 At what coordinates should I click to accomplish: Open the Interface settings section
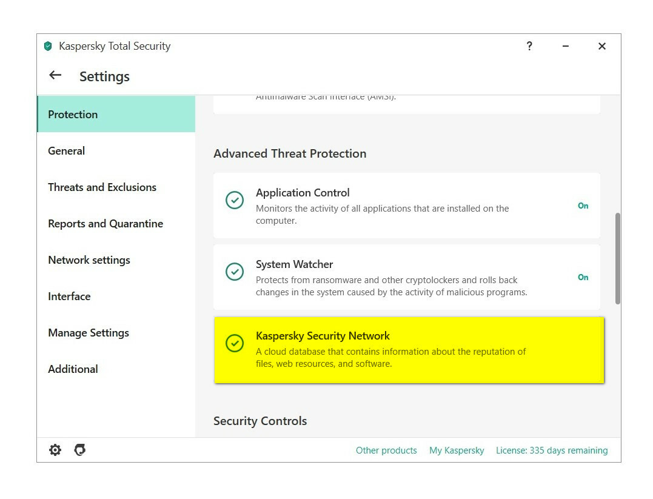116,296
